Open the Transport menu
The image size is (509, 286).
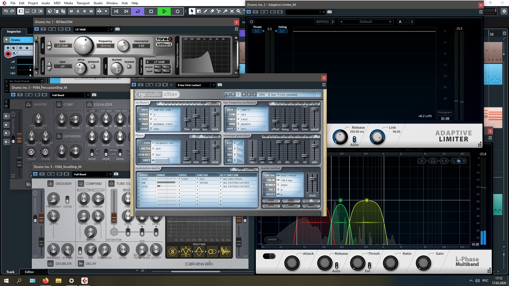coord(83,3)
